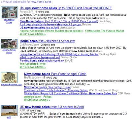Open Reuters link 'April new single-family home sales rose 3.3 percent'

pyautogui.click(x=50, y=25)
